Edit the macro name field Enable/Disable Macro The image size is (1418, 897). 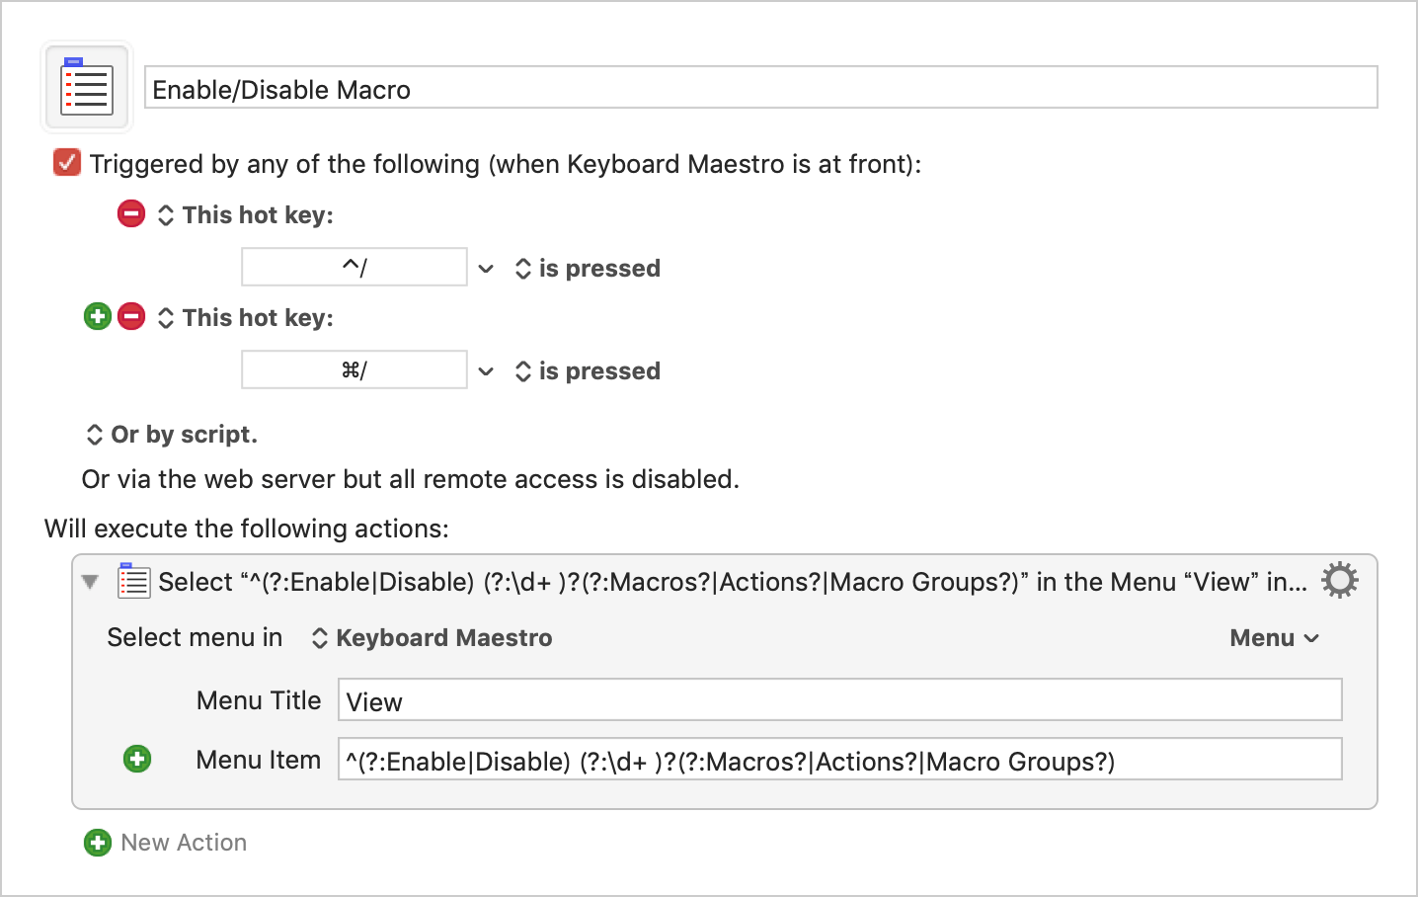pos(760,88)
